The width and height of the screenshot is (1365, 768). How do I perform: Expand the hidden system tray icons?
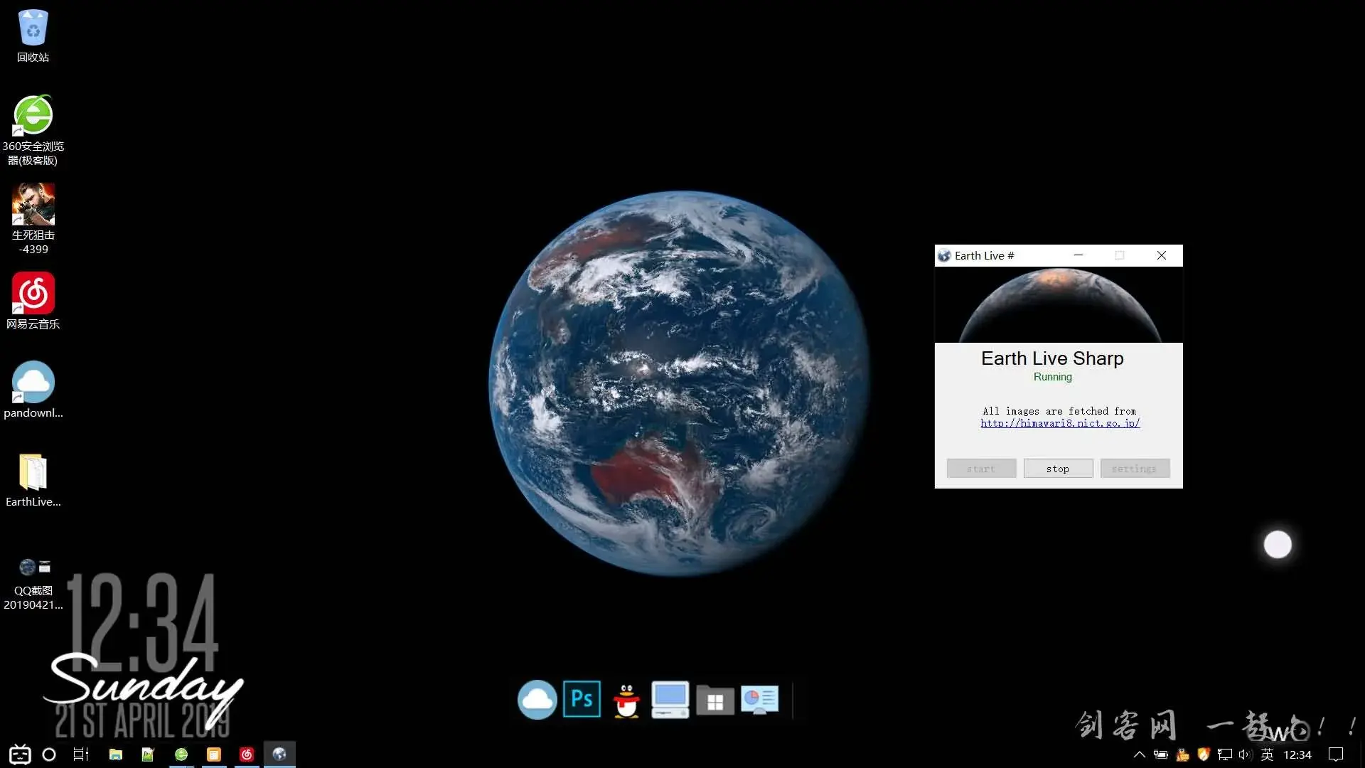[1139, 754]
